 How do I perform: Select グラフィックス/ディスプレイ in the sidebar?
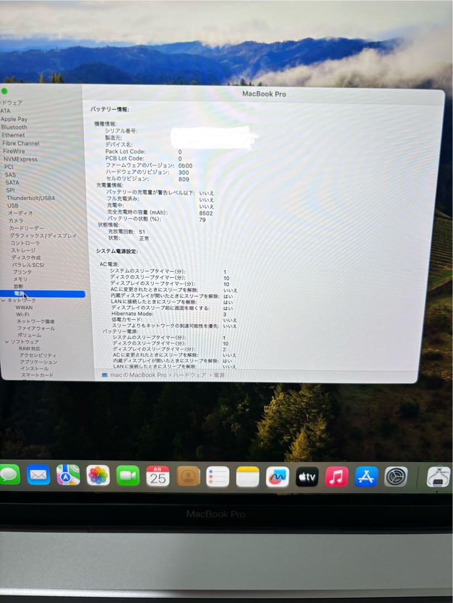(43, 236)
